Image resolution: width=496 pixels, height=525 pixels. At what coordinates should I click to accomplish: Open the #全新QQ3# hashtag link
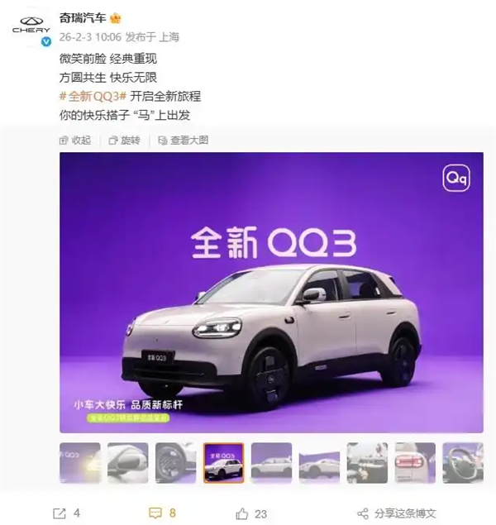(93, 97)
